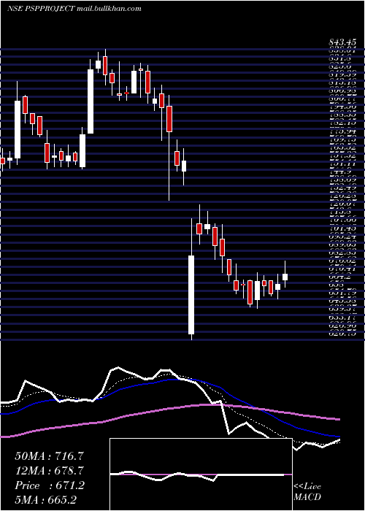Image resolution: width=365 pixels, height=511 pixels.
Task: Click the 12MA : 678.7 reading
Action: [49, 471]
